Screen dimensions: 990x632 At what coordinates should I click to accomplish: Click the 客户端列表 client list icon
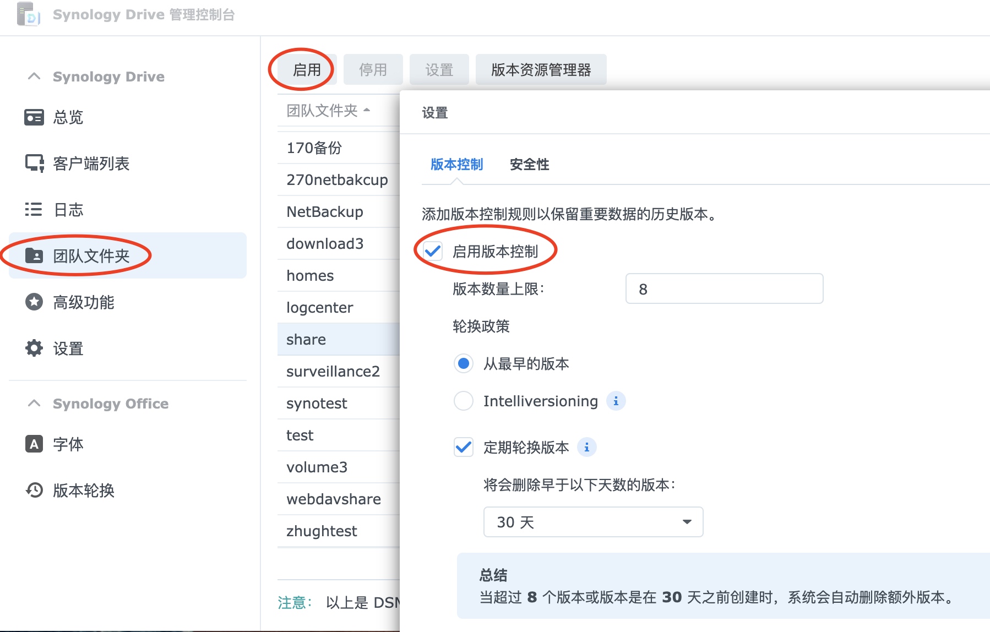point(34,164)
